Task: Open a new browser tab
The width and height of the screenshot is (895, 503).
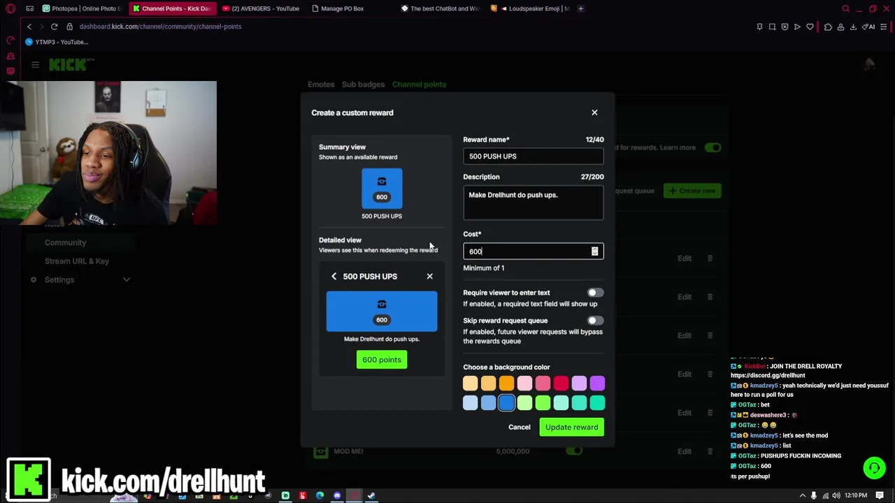Action: tap(581, 8)
